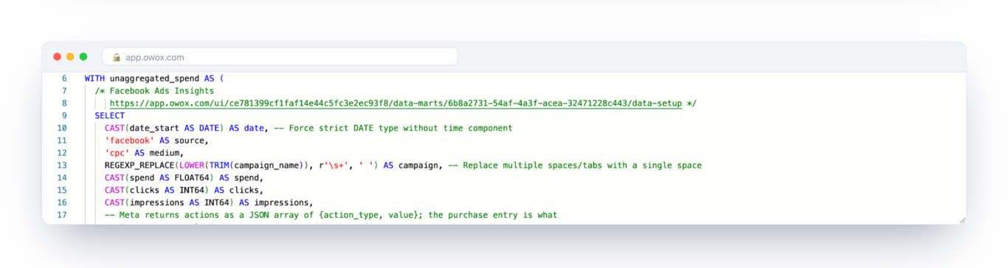Image resolution: width=1008 pixels, height=268 pixels.
Task: Click 'LOWER' function on line 13
Action: [191, 165]
